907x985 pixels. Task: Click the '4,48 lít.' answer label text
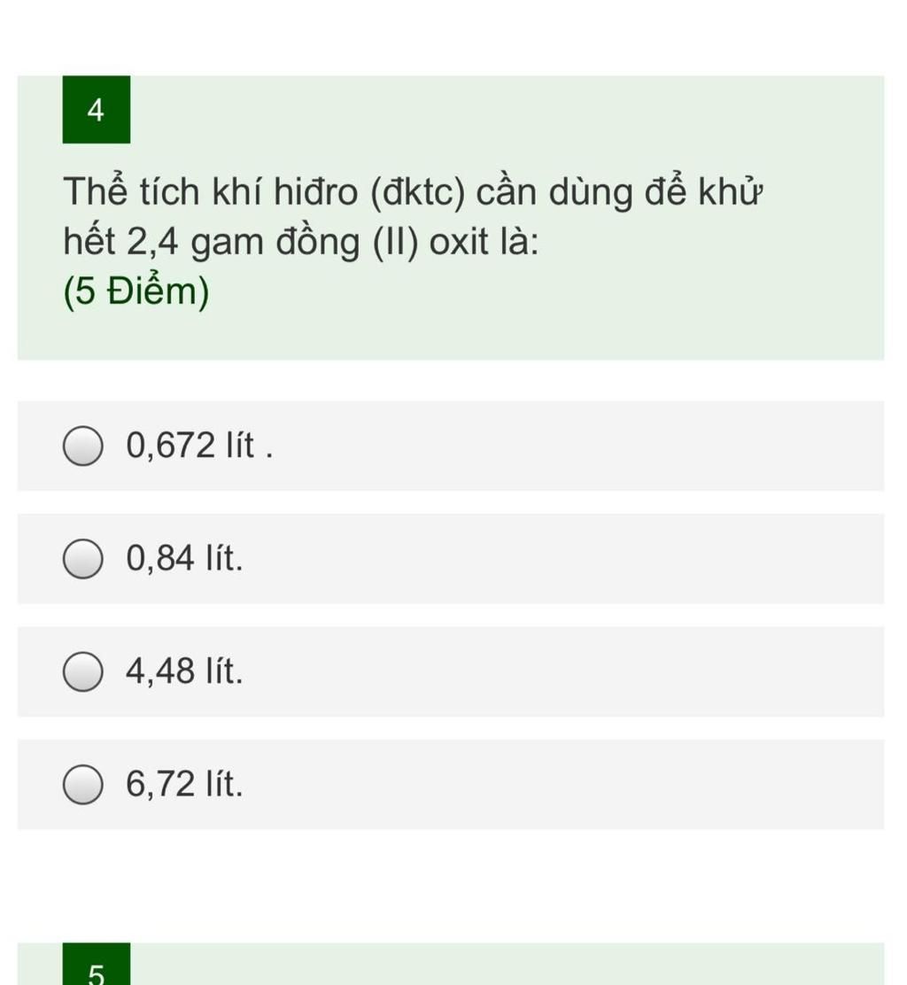pos(184,671)
